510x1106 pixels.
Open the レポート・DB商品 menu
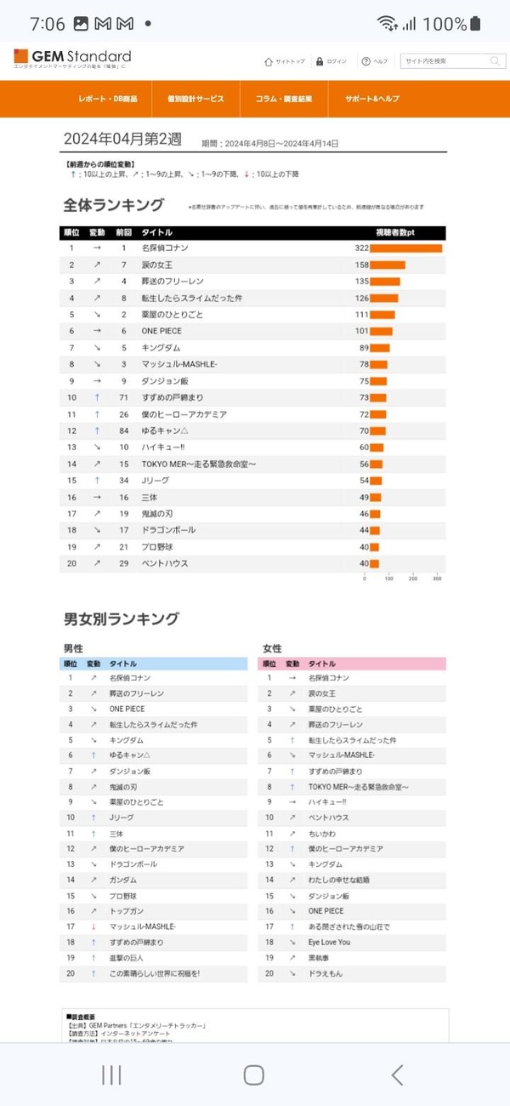coord(107,99)
